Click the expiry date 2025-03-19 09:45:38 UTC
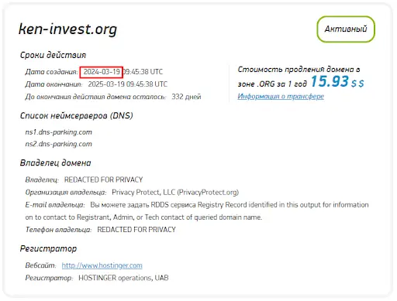The height and width of the screenshot is (301, 397). tap(128, 84)
